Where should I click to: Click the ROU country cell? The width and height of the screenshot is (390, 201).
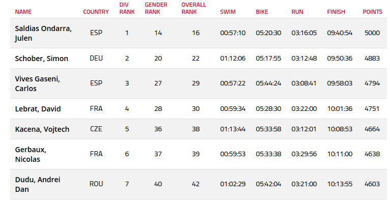point(96,184)
